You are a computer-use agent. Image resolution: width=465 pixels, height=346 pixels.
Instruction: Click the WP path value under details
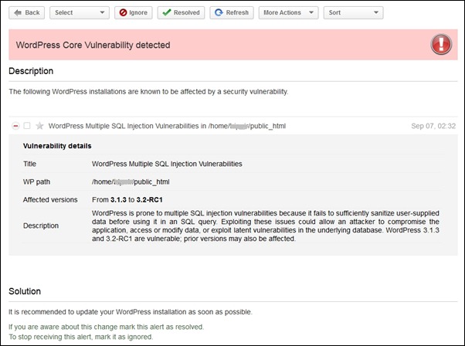coord(130,182)
